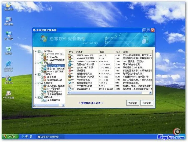188x142 pixels.
Task: Open the 软件安装器 desktop shortcut
Action: [9, 95]
